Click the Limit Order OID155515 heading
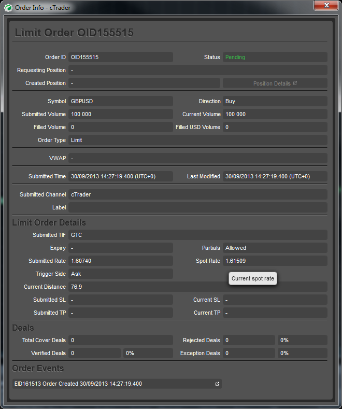Viewport: 342px width, 409px height. point(74,33)
